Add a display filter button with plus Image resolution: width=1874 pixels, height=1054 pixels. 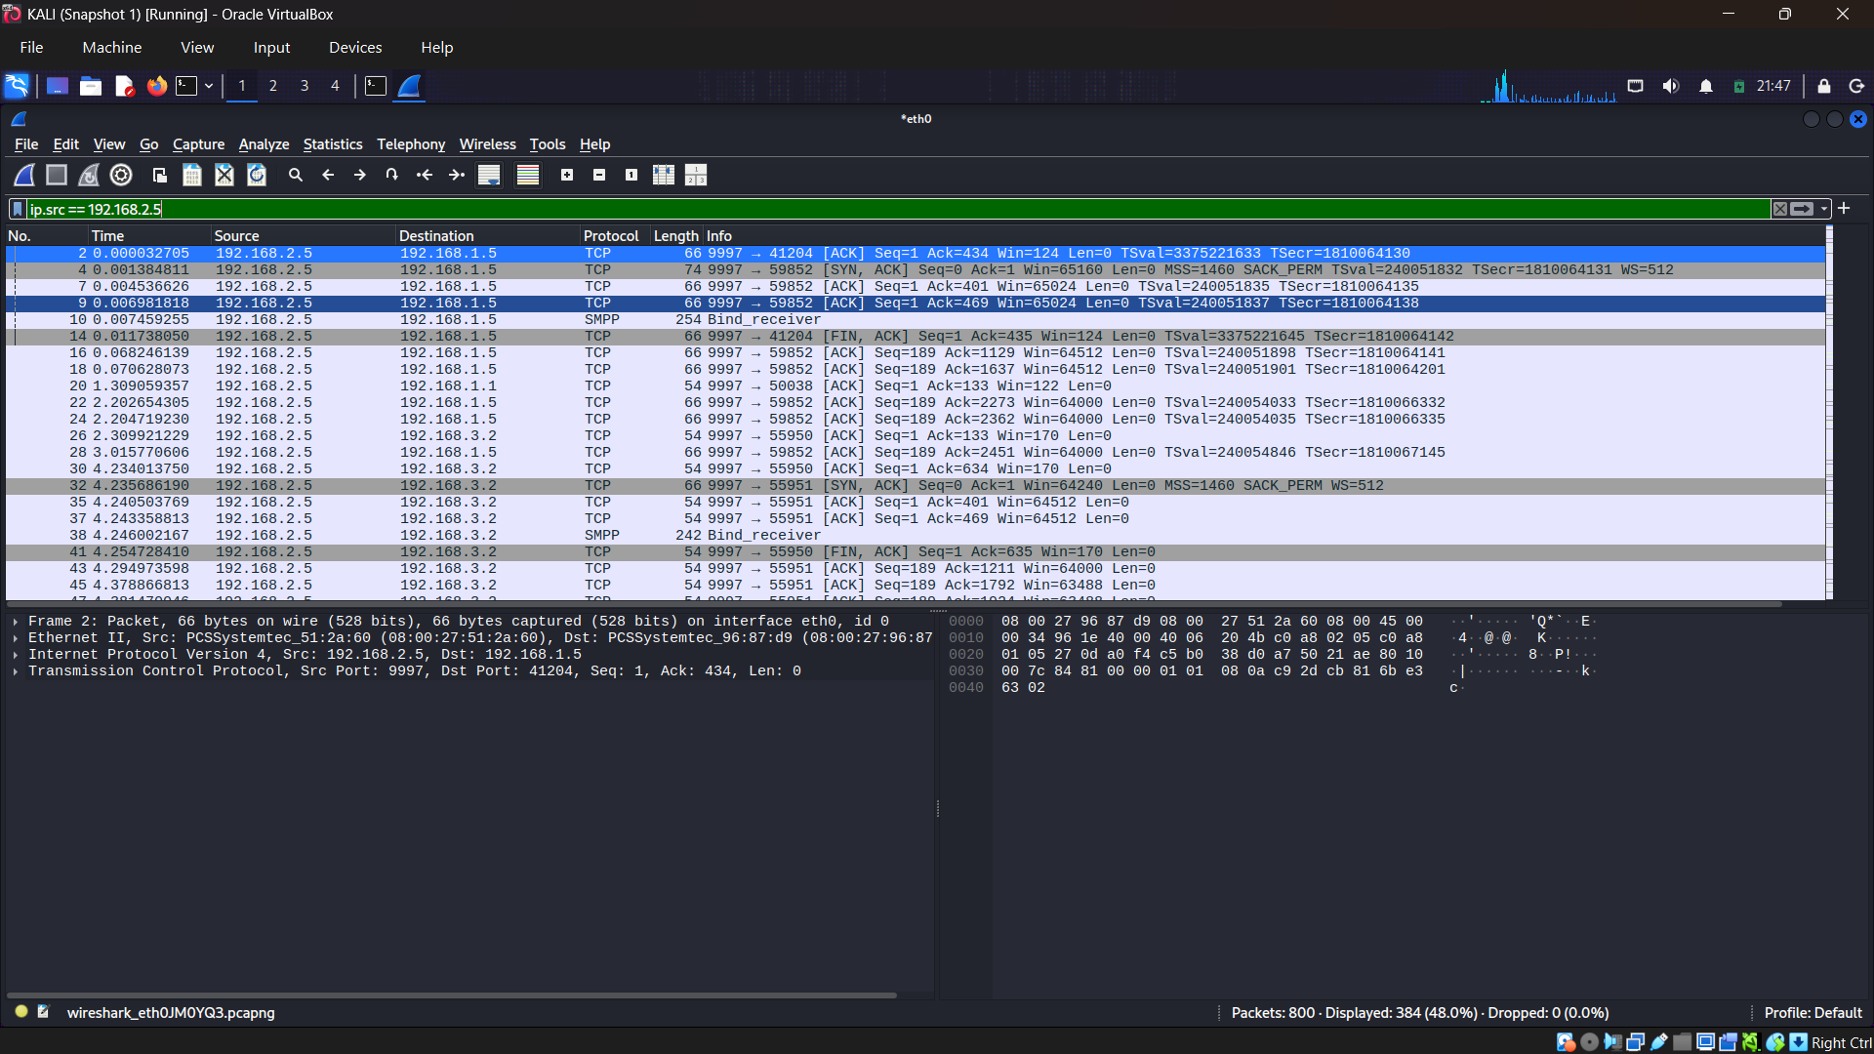click(1844, 208)
